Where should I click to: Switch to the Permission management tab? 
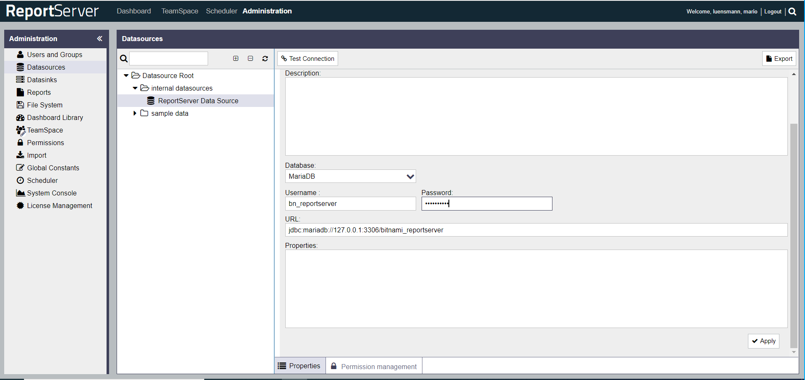374,366
